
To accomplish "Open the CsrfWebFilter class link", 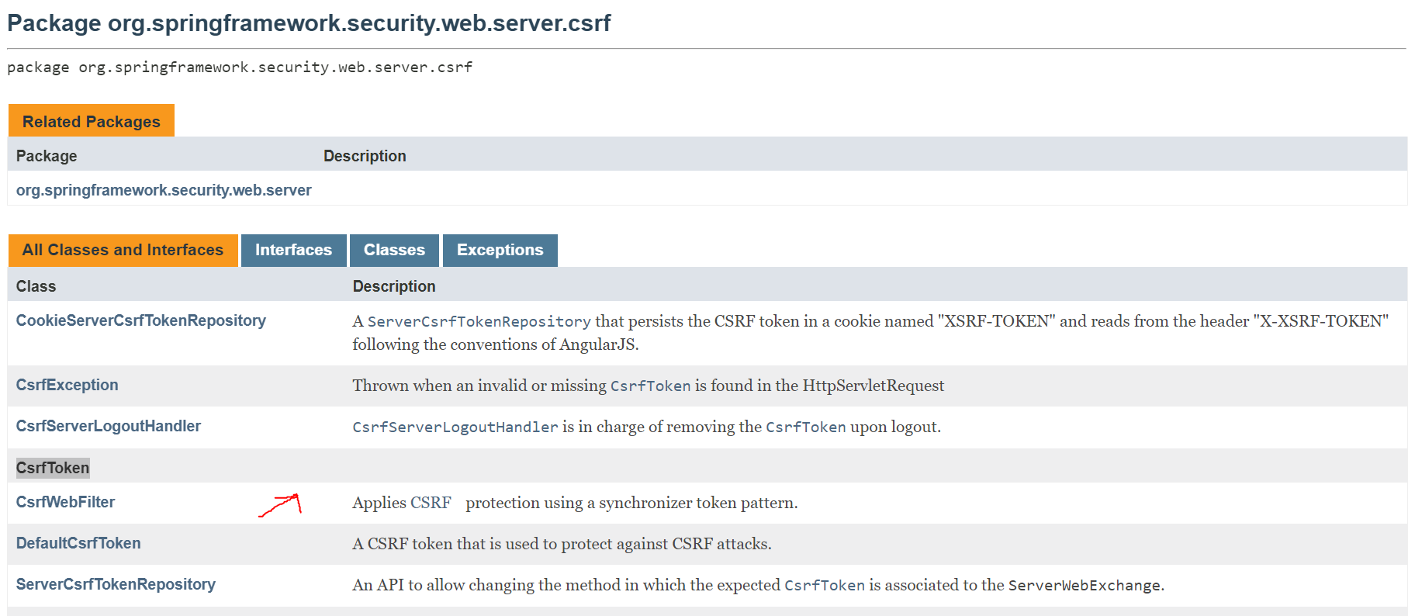I will point(65,502).
